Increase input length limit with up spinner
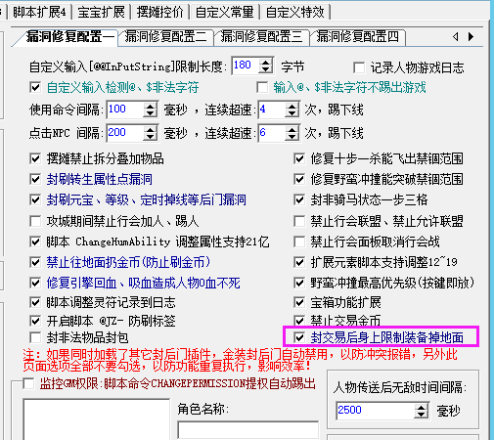This screenshot has height=440, width=494. tap(266, 62)
